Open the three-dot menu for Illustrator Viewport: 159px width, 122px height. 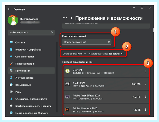(145, 110)
